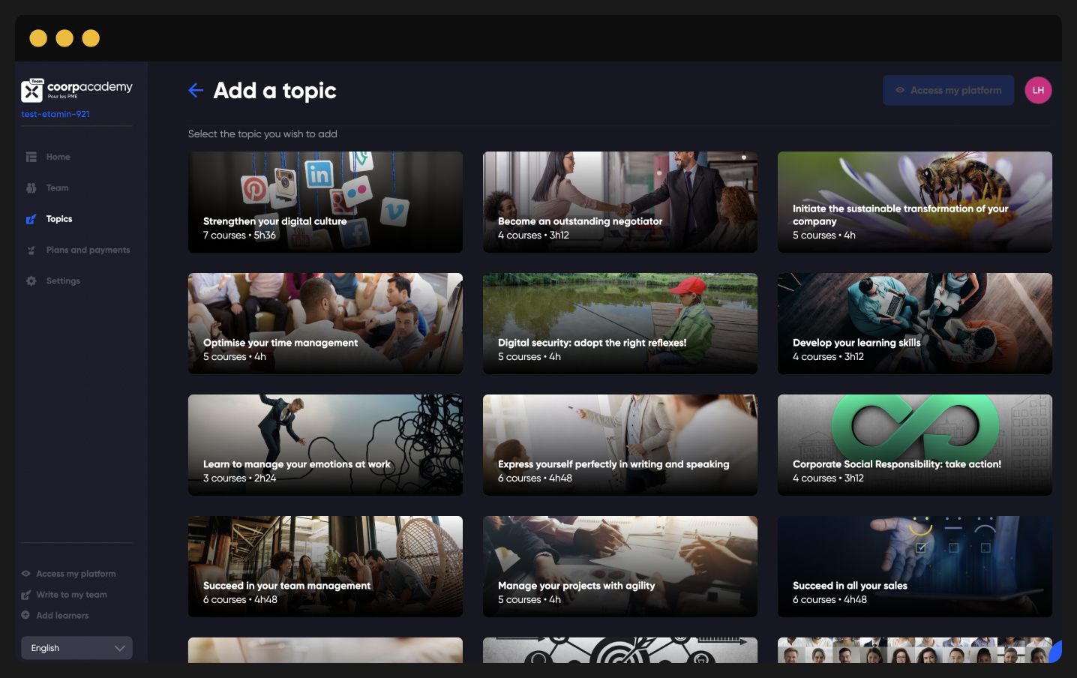Click the Home sidebar icon
Screen dimensions: 1077x678
pyautogui.click(x=31, y=157)
